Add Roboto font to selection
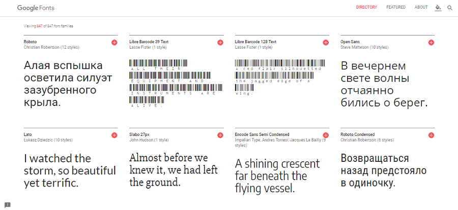Viewport: 458px width, 210px height. (114, 43)
